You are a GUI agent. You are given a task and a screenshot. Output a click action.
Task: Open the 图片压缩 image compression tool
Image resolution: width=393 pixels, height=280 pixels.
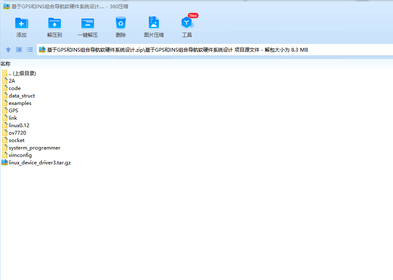pyautogui.click(x=153, y=23)
